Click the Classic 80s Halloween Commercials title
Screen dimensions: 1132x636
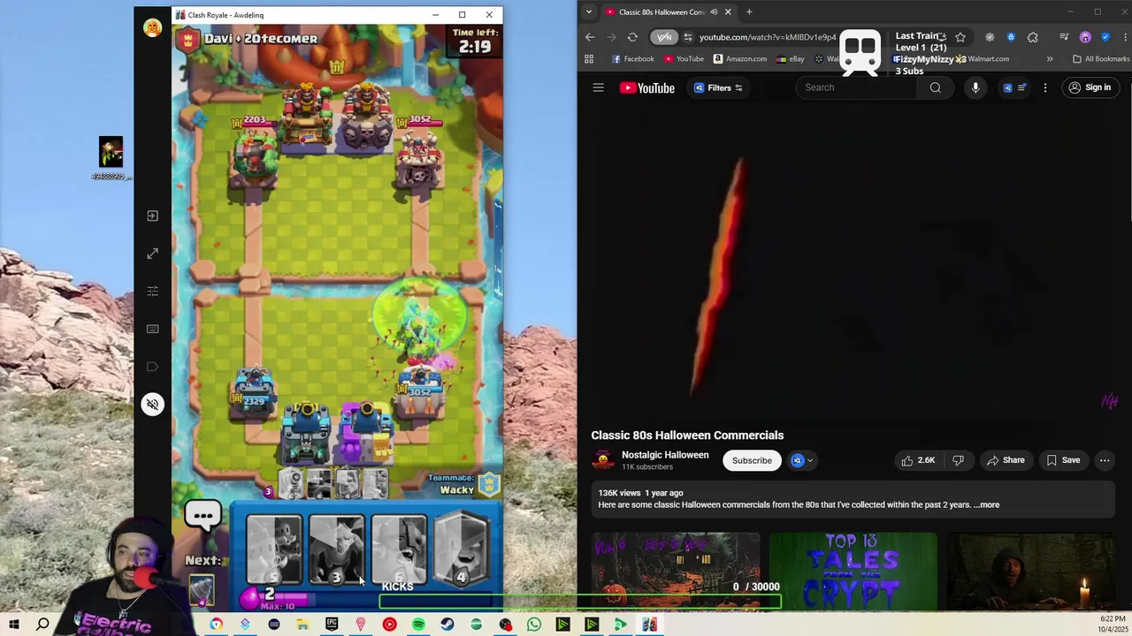(687, 435)
